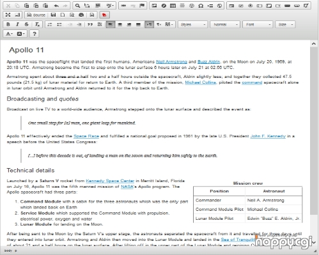319x255 pixels.
Task: Click the Undo arrow icon
Action: click(56, 6)
